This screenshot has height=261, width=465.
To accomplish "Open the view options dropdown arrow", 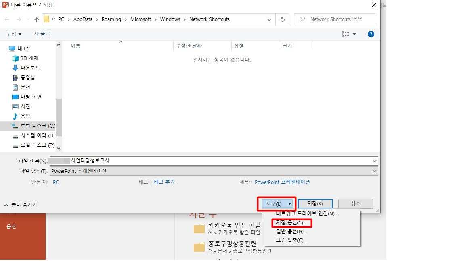I will click(354, 34).
